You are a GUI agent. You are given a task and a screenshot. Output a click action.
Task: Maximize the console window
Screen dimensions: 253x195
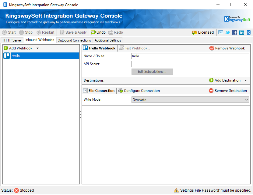(232, 5)
